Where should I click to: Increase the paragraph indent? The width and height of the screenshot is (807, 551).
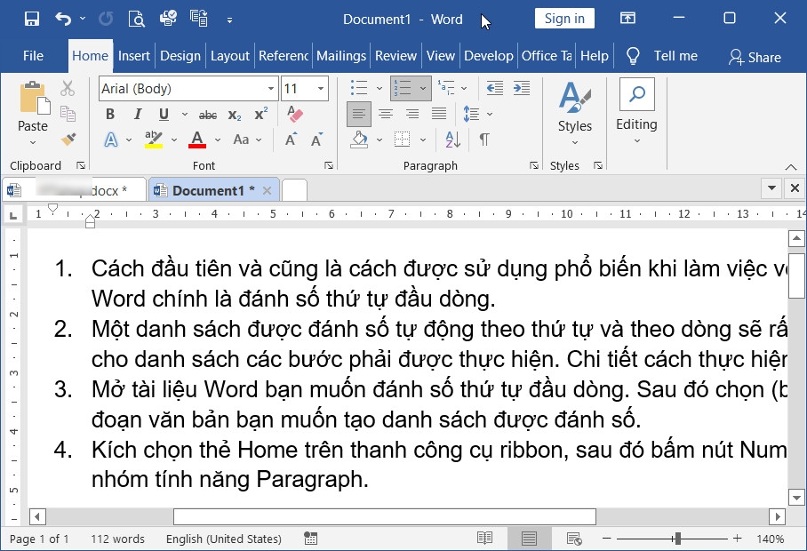(522, 88)
